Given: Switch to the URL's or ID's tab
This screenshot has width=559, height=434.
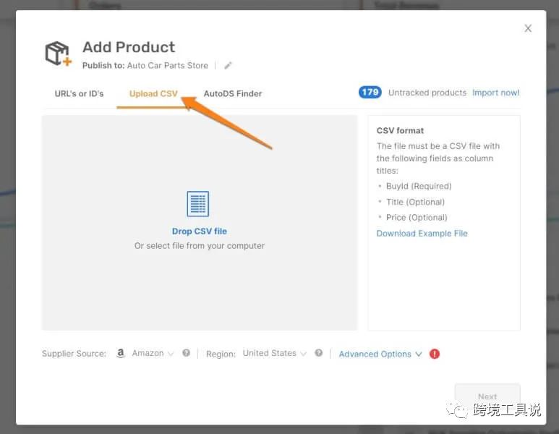Looking at the screenshot, I should [x=79, y=94].
